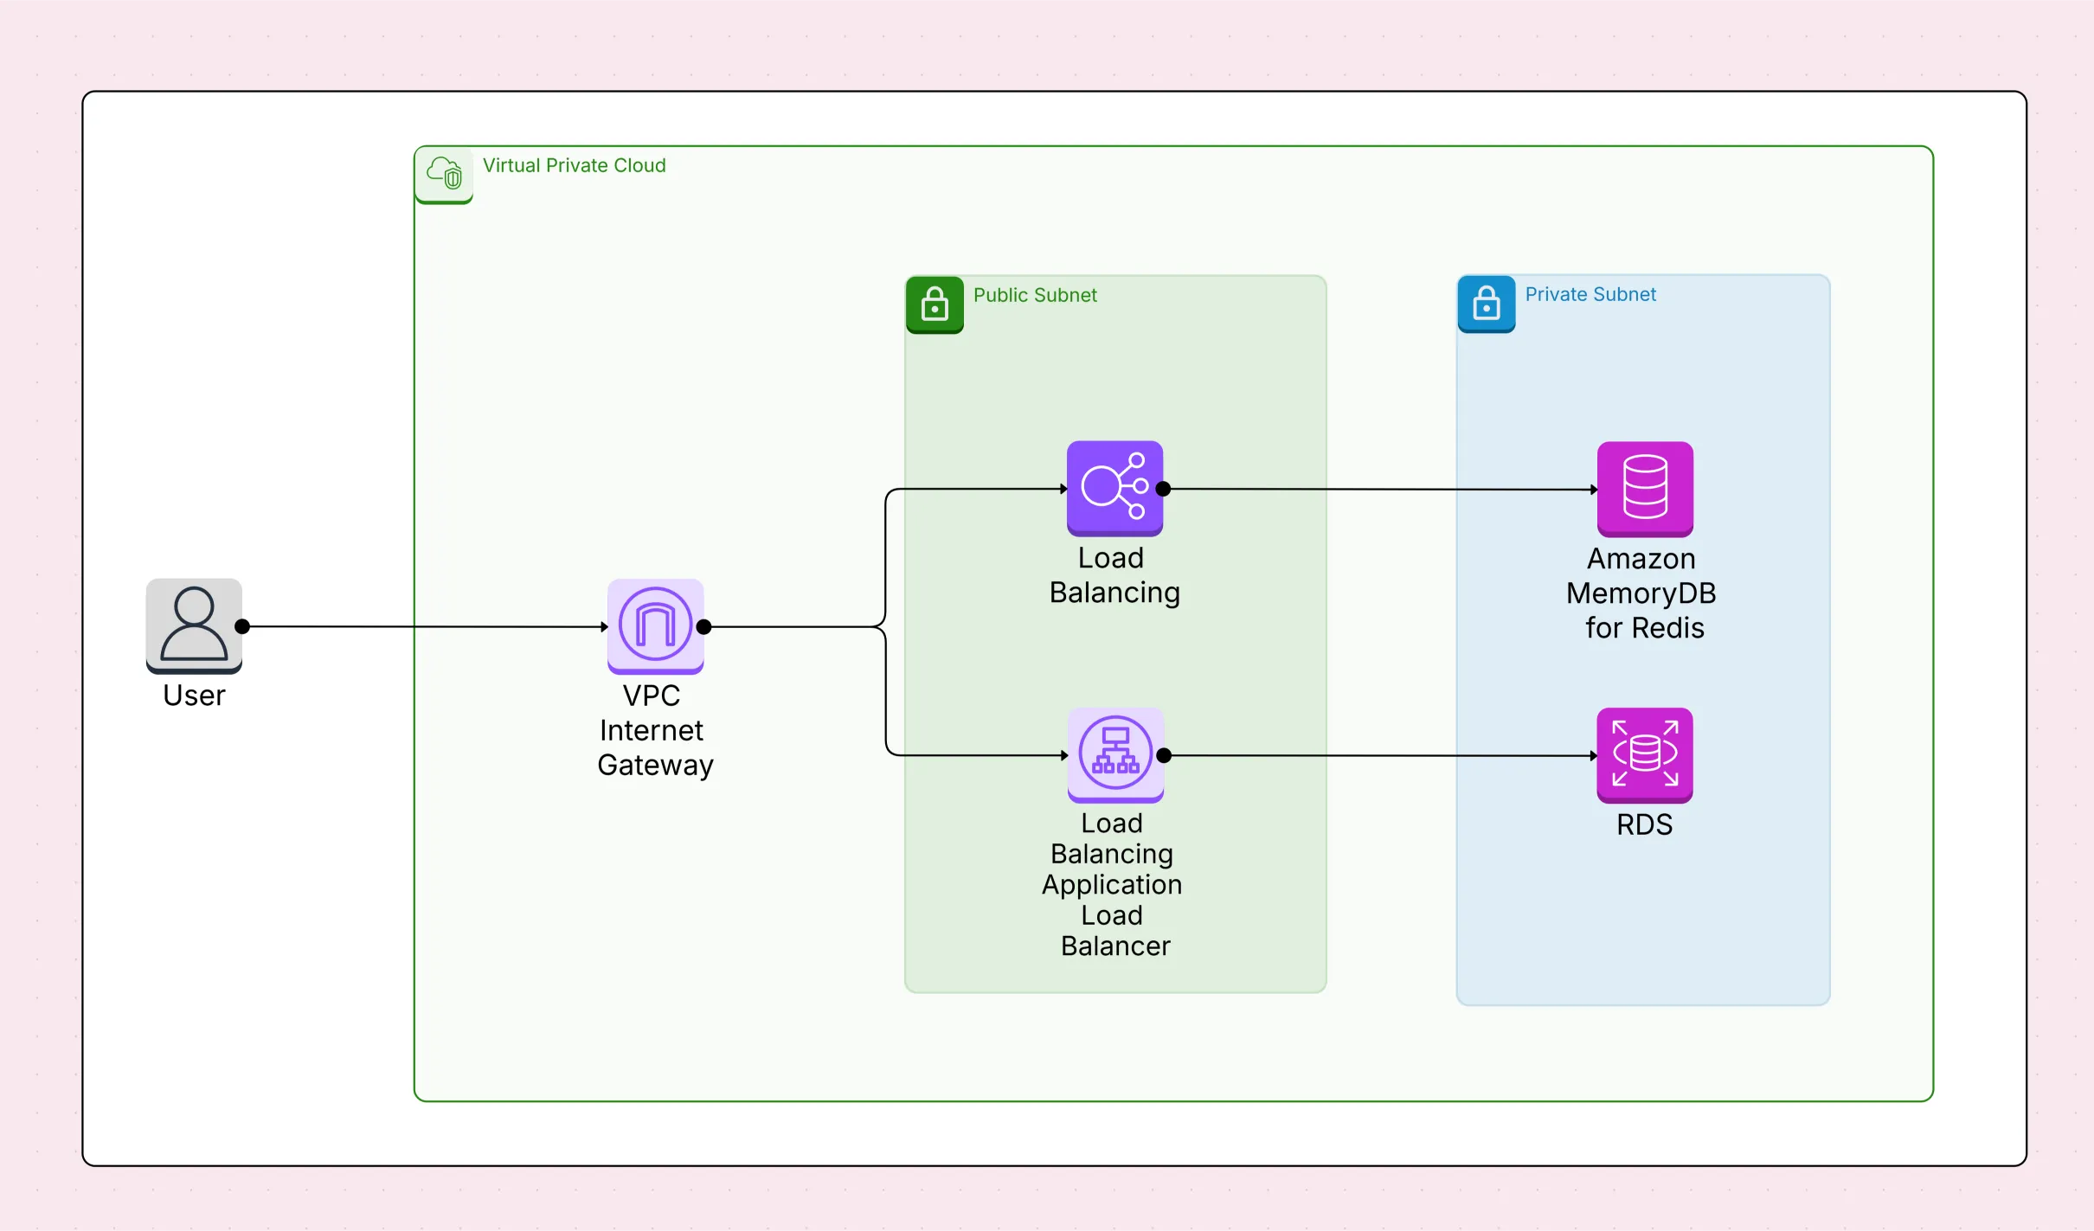Click connector dot right of Application Load Balancer
The height and width of the screenshot is (1231, 2094).
click(1164, 755)
